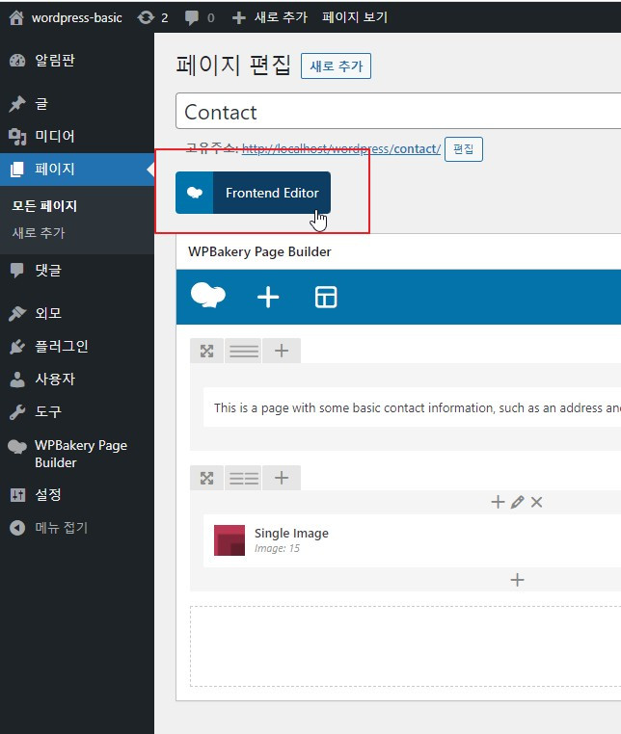Open wordpress-basic site link in admin bar
The width and height of the screenshot is (621, 734).
(76, 17)
